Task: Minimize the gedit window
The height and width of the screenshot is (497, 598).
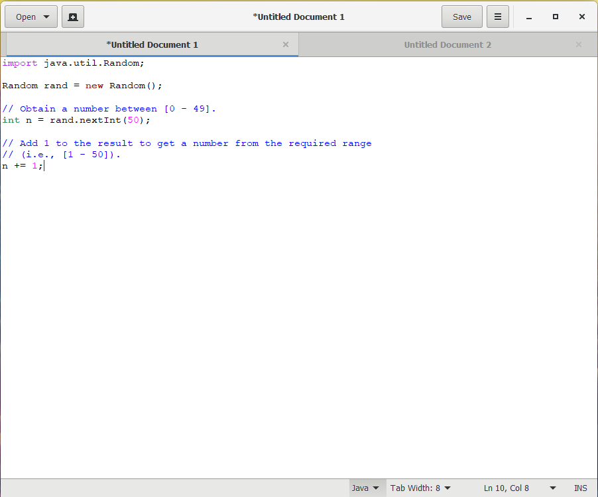Action: 529,17
